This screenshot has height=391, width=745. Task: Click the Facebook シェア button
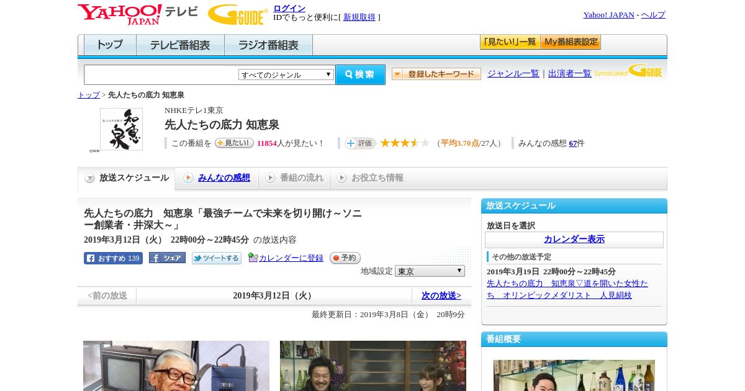[x=167, y=258]
